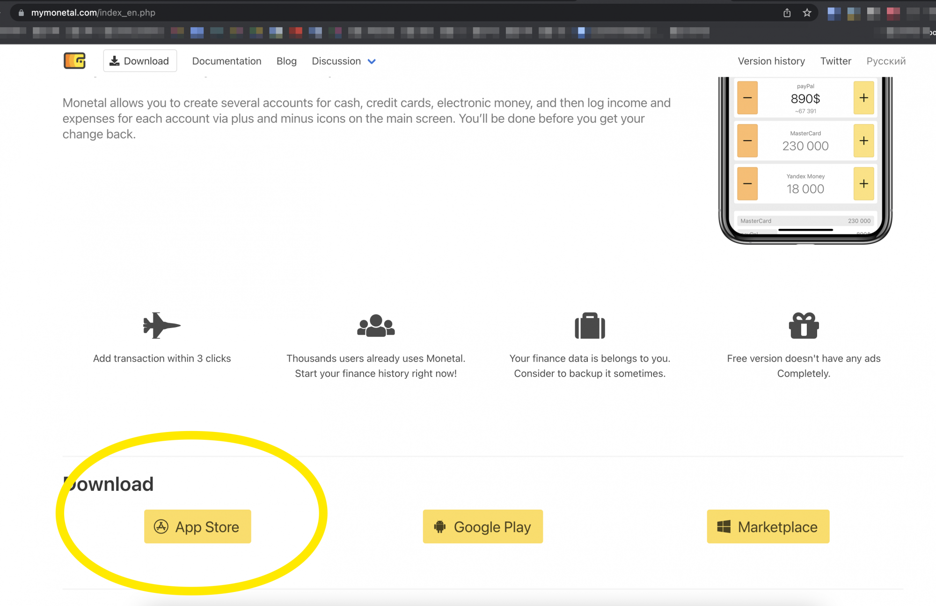Image resolution: width=936 pixels, height=606 pixels.
Task: Bookmark page with the star icon
Action: click(x=807, y=13)
